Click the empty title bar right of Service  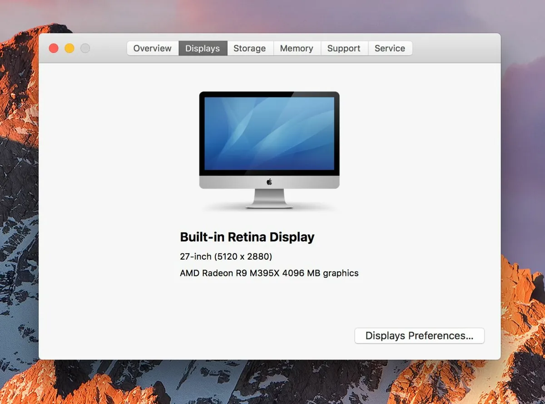(x=454, y=48)
